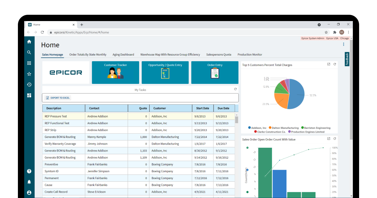
Task: Open the help question mark icon
Action: coord(29,171)
